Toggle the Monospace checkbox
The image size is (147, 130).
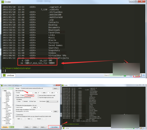pyautogui.click(x=27, y=95)
